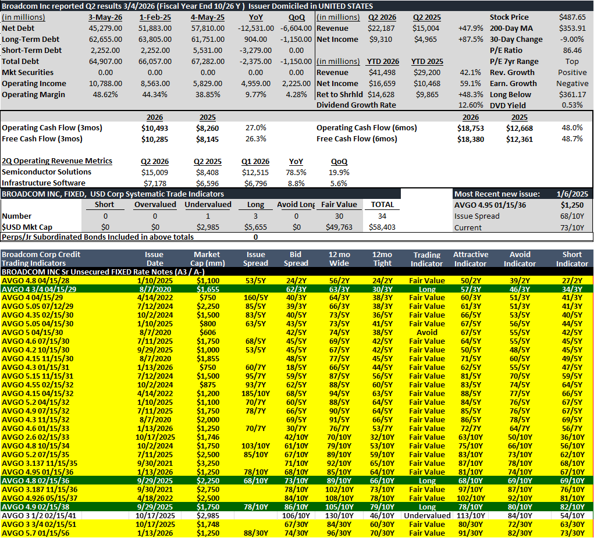This screenshot has height=538, width=594.
Task: Click the Dividend Growth Rate 12.60% cell
Action: [x=471, y=105]
